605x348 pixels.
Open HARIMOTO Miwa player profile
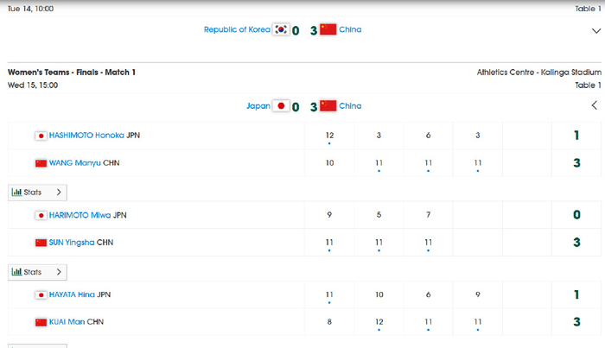[x=80, y=215]
